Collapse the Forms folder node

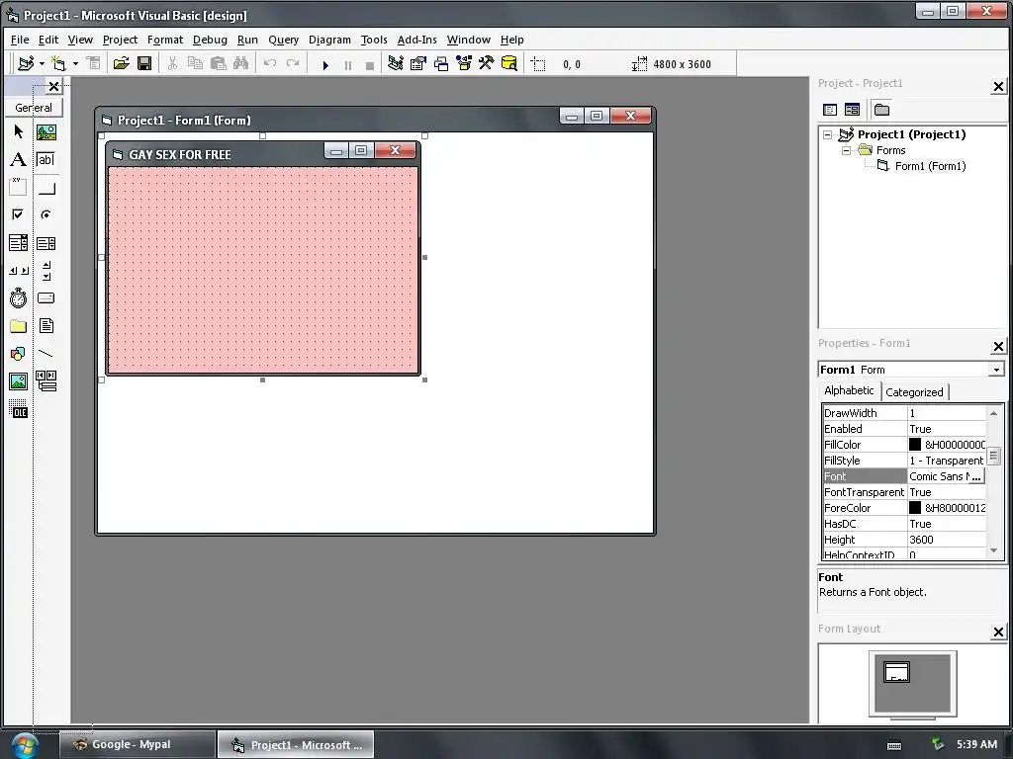[x=847, y=150]
